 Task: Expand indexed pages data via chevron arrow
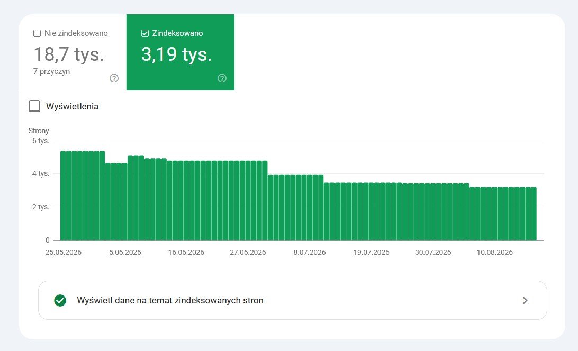[x=525, y=301]
